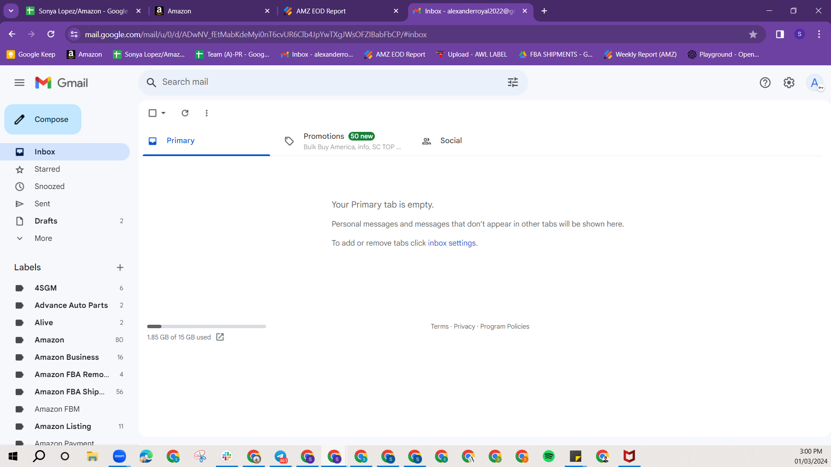Click the storage usage progress bar
This screenshot has height=467, width=831.
point(206,326)
